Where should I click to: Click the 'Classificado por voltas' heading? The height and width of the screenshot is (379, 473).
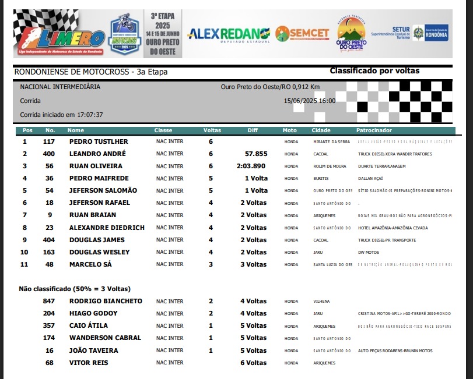374,71
